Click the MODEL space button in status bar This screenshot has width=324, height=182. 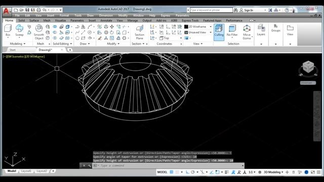click(163, 172)
